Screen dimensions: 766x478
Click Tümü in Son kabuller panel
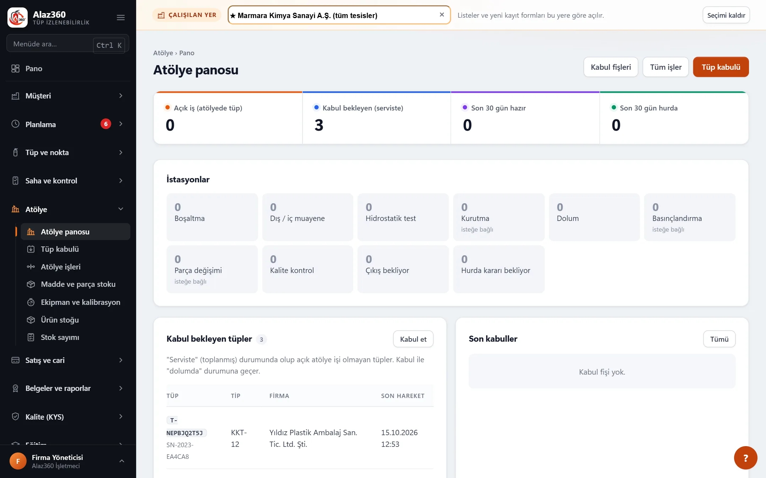719,339
